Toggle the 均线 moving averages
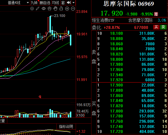Image resolution: width=168 pixels, height=135 pixels. (x=56, y=3)
